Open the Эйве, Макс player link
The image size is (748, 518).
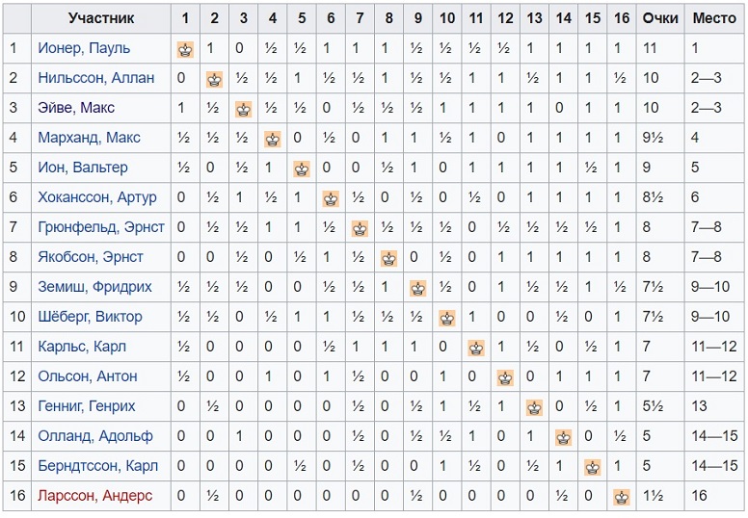click(x=76, y=108)
